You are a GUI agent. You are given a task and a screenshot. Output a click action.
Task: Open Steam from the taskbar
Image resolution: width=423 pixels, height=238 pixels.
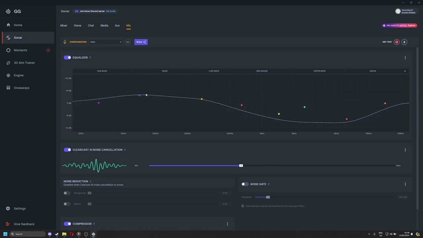coord(57,234)
